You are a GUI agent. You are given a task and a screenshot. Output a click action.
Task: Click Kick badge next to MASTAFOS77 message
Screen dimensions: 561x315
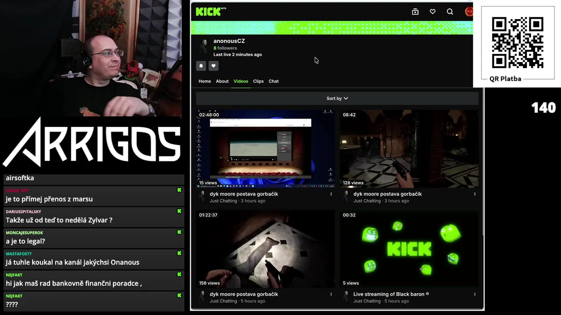[179, 253]
